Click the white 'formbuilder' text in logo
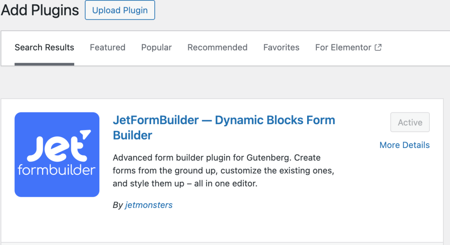Image resolution: width=450 pixels, height=245 pixels. [57, 170]
